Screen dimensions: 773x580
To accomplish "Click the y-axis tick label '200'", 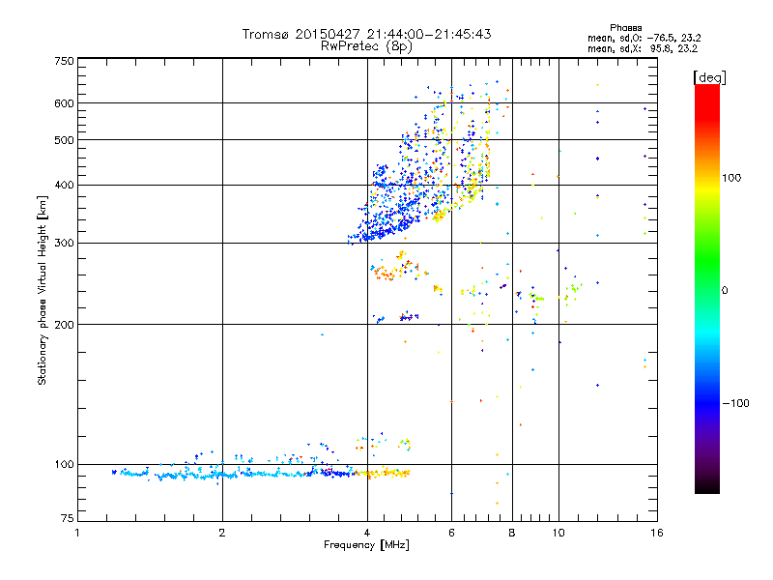I will [64, 325].
